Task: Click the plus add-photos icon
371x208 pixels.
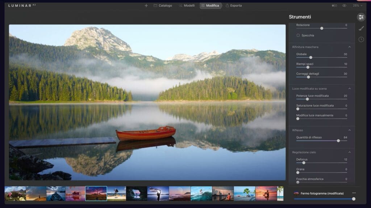Action: (146, 5)
